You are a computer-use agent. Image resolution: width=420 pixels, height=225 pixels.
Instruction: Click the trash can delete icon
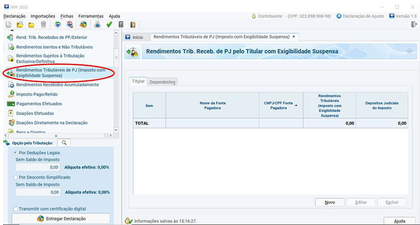pyautogui.click(x=43, y=25)
